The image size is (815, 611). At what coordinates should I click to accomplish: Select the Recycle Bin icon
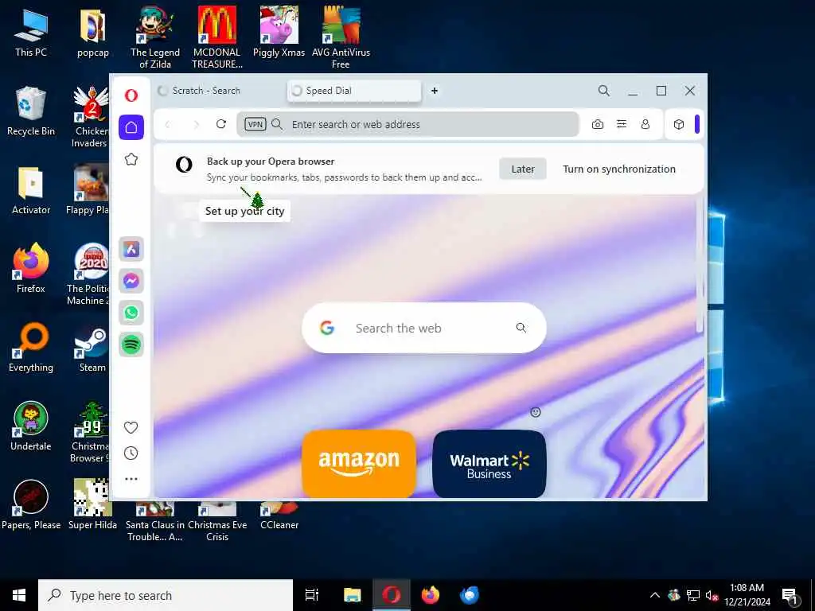(31, 111)
